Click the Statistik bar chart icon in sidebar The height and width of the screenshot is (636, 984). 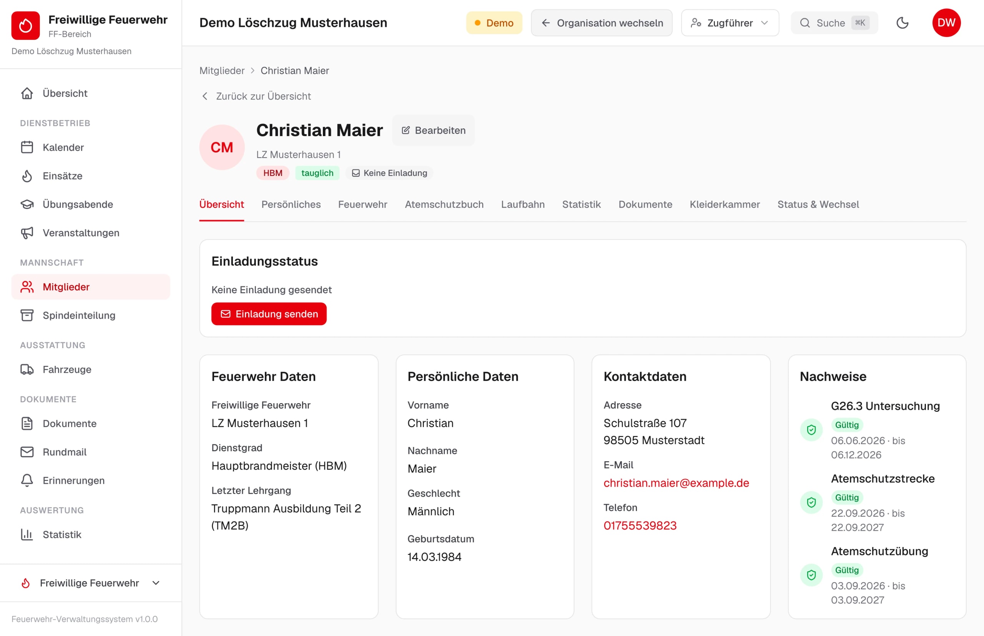click(27, 535)
